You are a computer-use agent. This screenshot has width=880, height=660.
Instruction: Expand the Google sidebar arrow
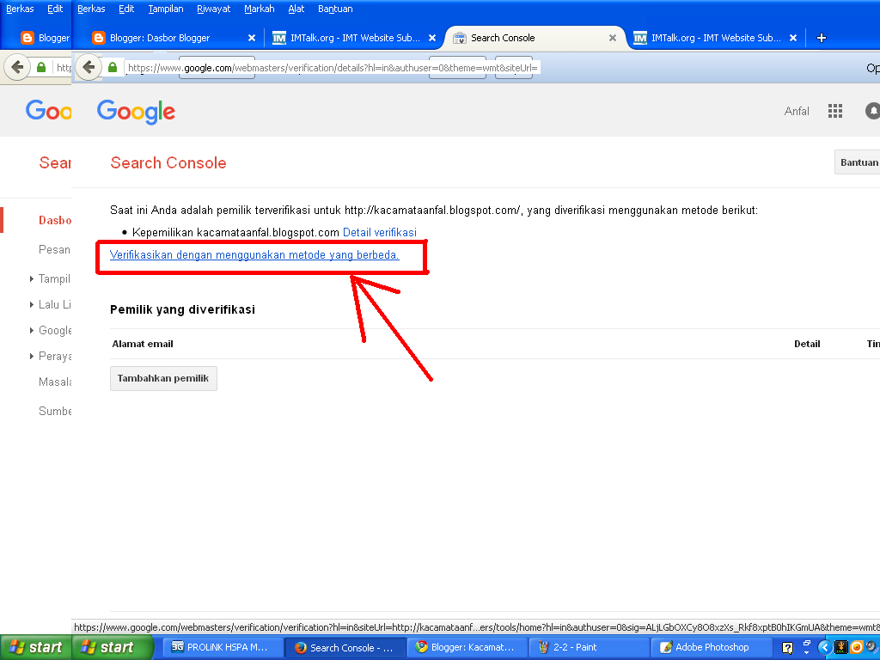point(32,331)
